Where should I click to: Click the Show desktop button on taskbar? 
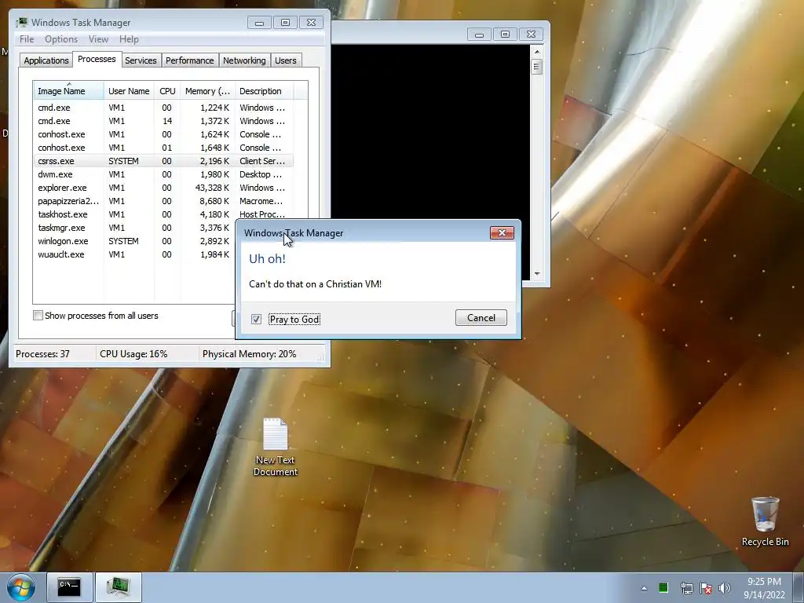tap(799, 587)
